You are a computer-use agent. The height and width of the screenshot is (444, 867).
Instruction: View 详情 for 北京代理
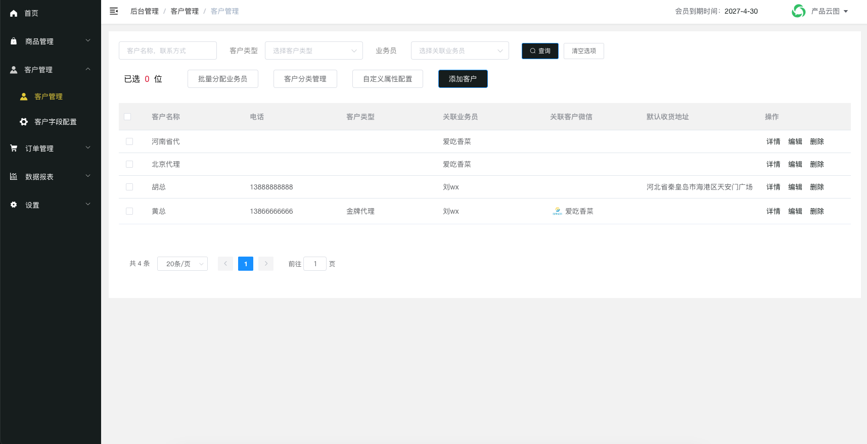[773, 164]
